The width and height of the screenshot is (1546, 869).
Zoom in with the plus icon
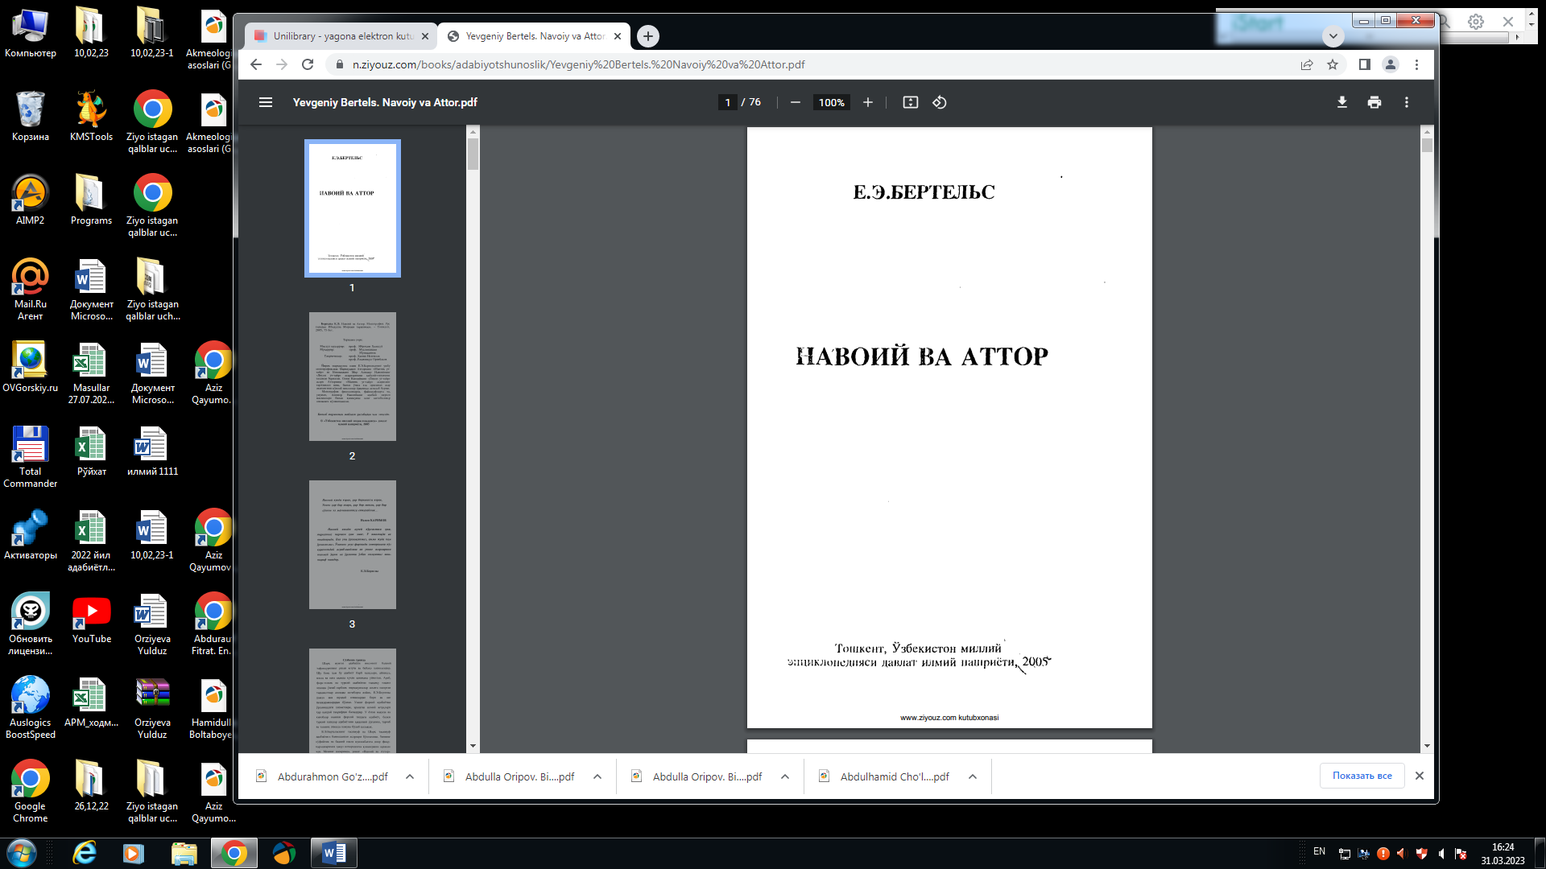868,102
